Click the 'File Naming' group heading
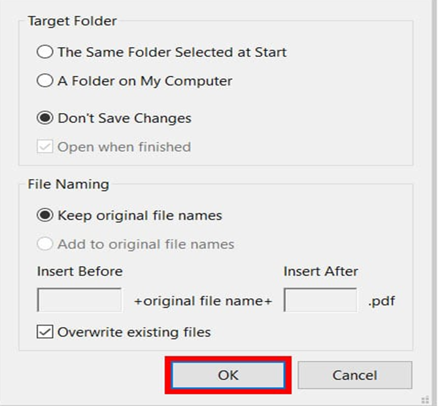The image size is (440, 406). [x=68, y=185]
